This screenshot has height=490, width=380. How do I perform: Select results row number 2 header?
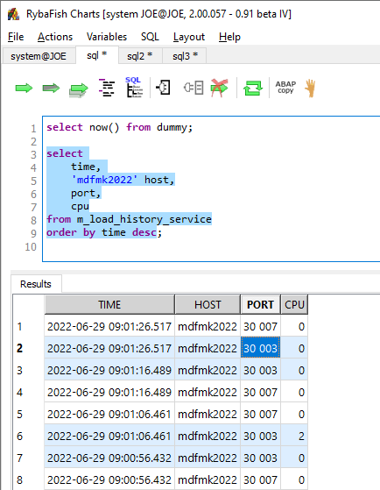(19, 348)
